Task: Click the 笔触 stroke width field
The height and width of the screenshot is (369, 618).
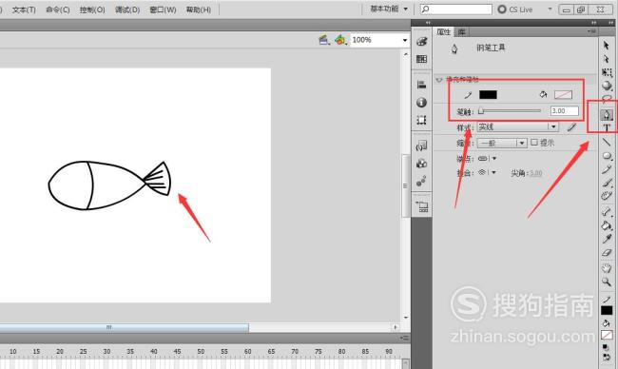Action: (x=565, y=110)
